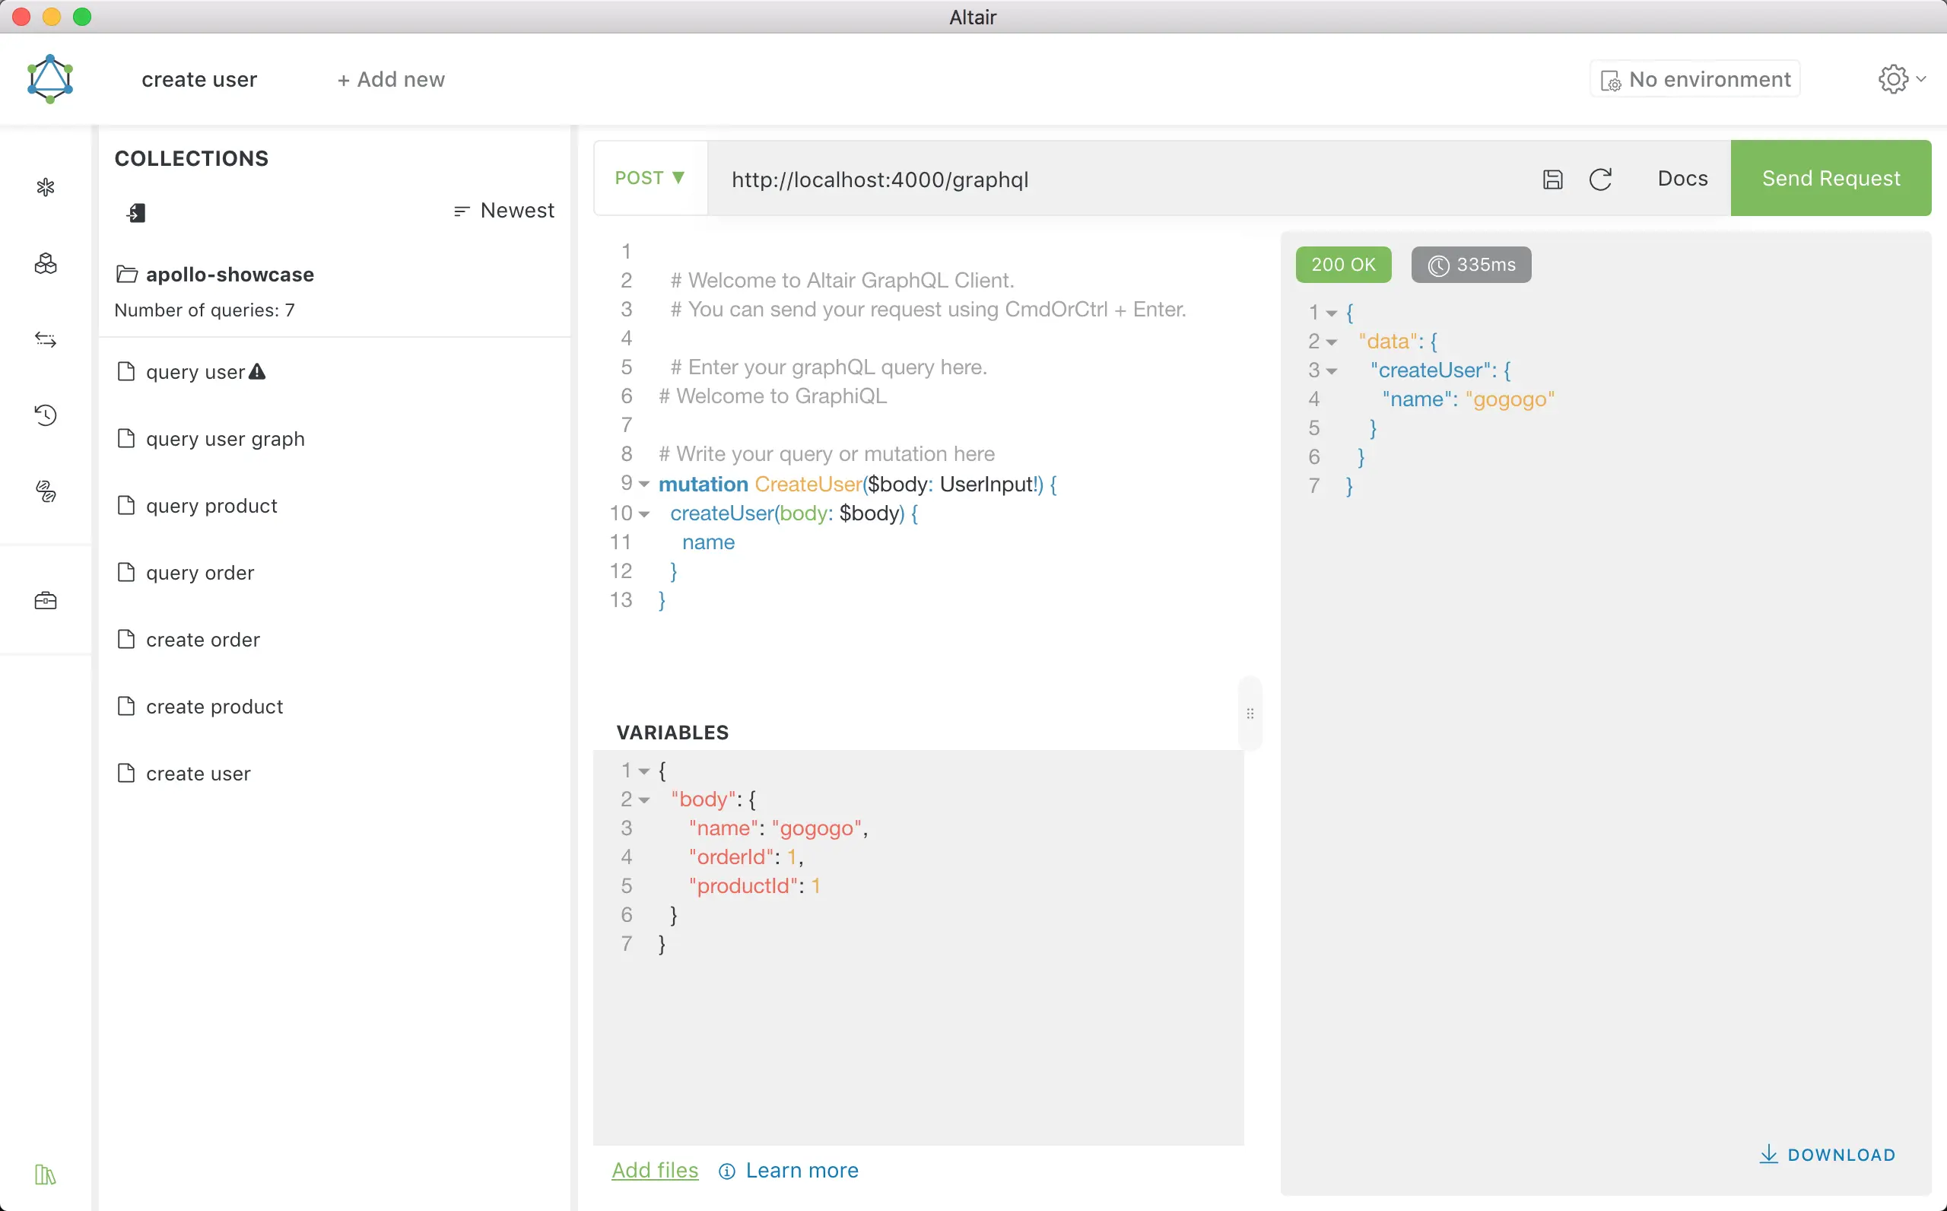Collapse the mutation CreateUser fold arrow
This screenshot has width=1947, height=1211.
[x=644, y=485]
